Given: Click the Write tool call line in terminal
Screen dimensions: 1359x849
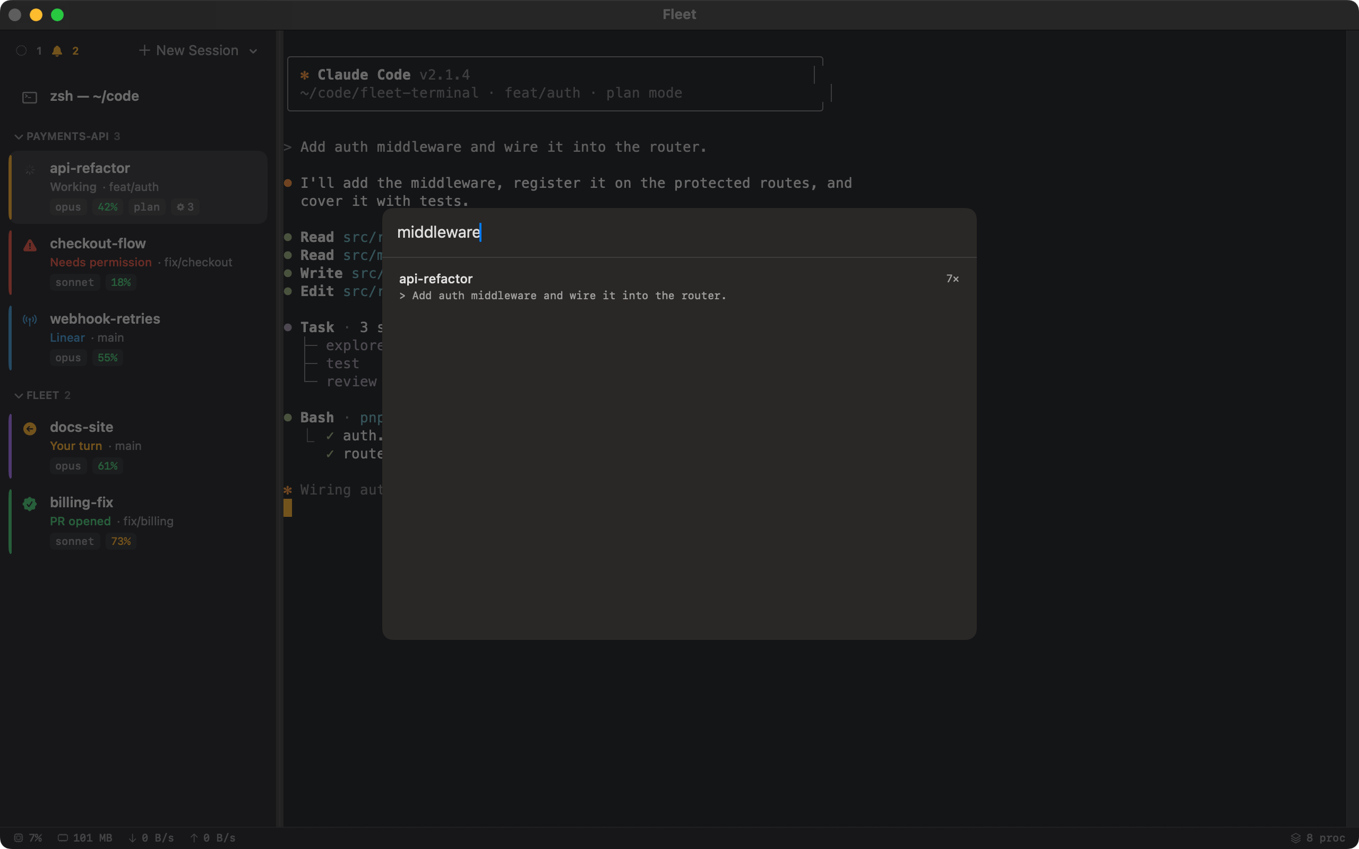Looking at the screenshot, I should tap(333, 273).
